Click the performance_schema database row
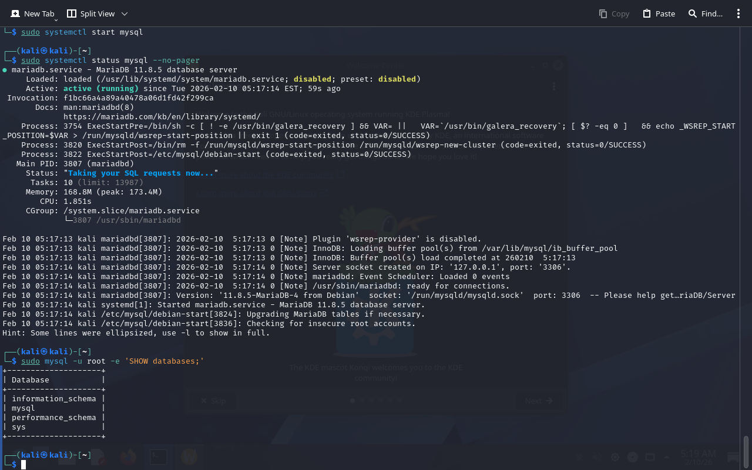This screenshot has width=752, height=470. click(53, 417)
